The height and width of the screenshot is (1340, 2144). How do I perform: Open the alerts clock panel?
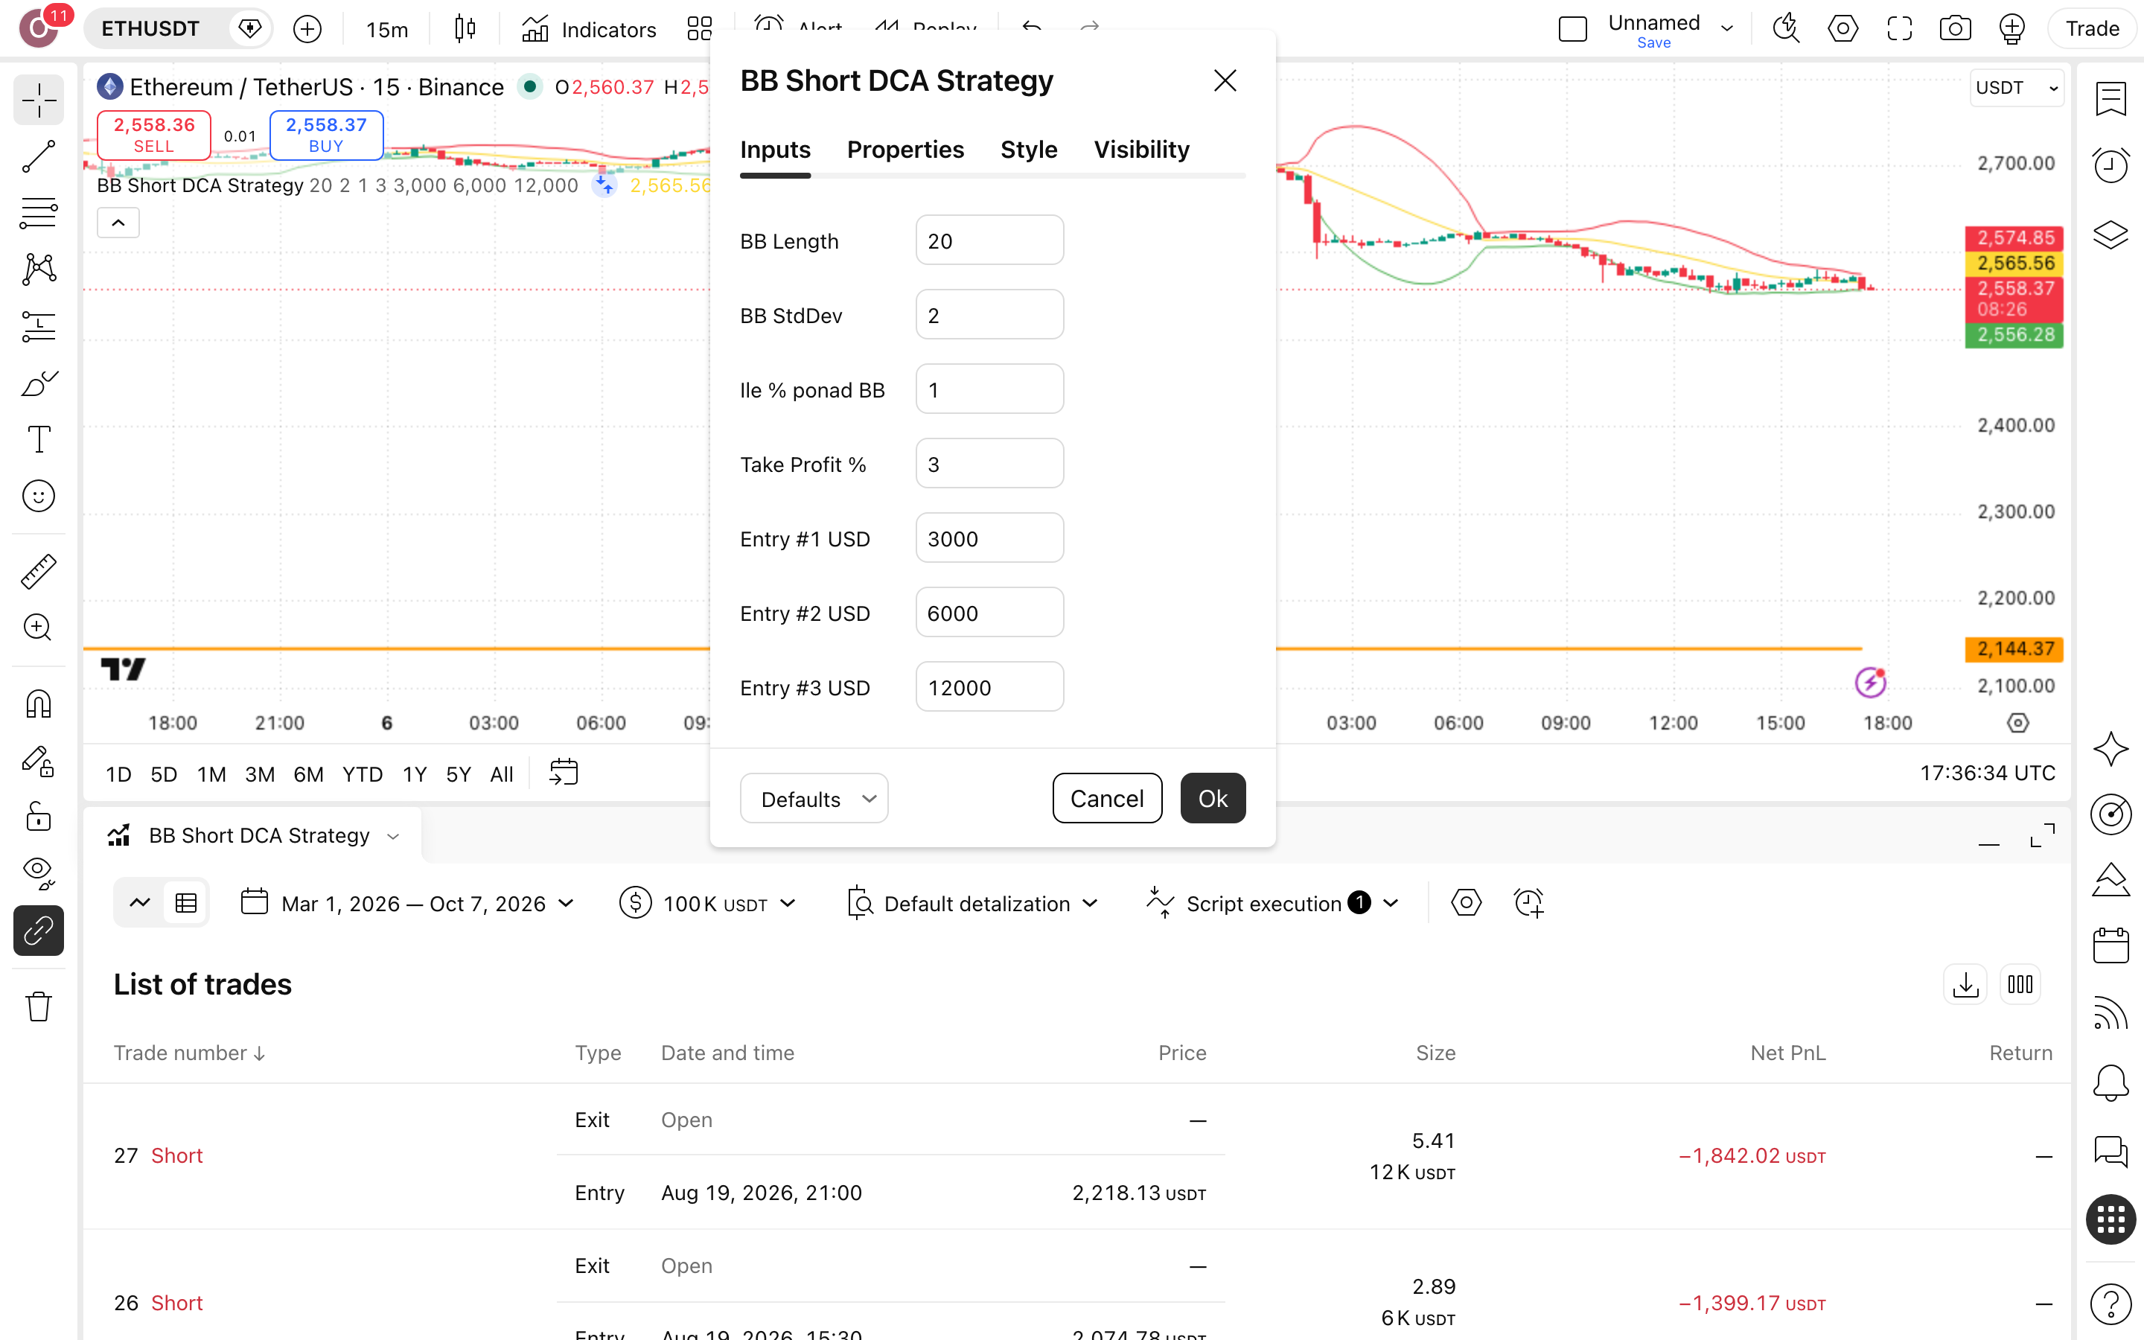(2110, 165)
